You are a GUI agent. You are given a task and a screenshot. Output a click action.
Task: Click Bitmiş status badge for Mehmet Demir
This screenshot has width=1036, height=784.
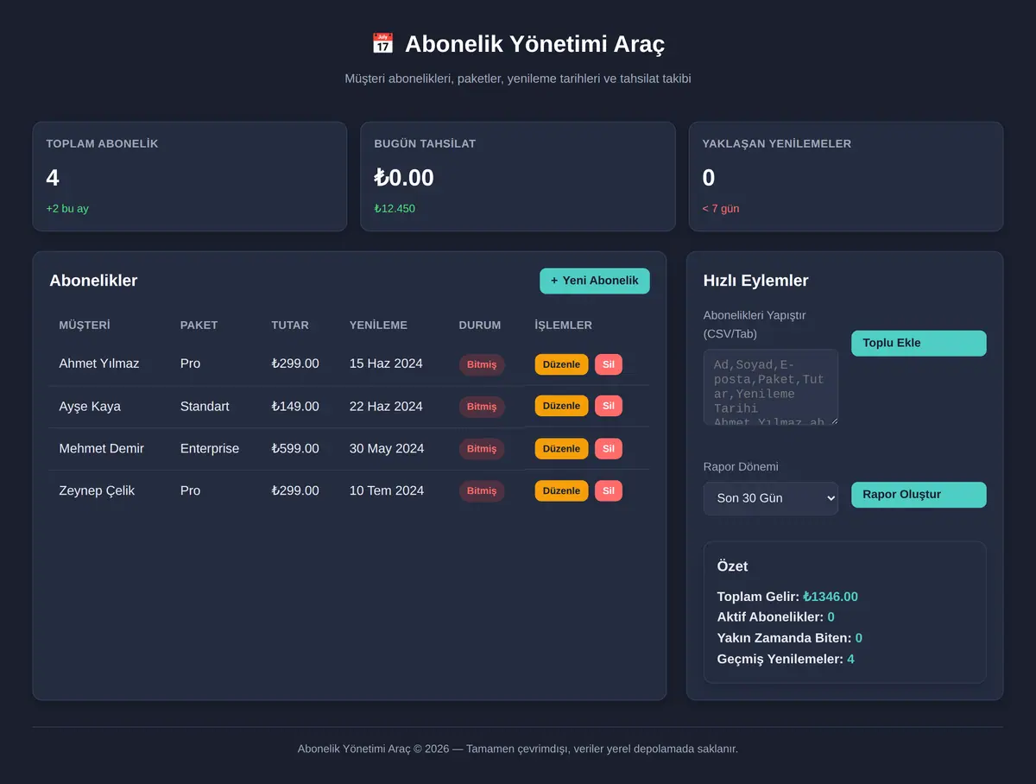click(x=482, y=449)
